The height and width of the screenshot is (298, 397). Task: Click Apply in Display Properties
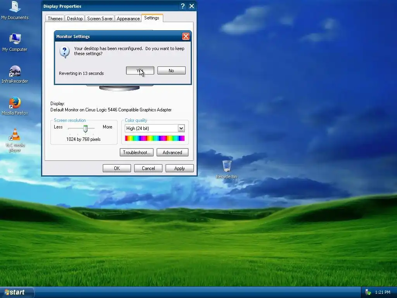tap(180, 168)
